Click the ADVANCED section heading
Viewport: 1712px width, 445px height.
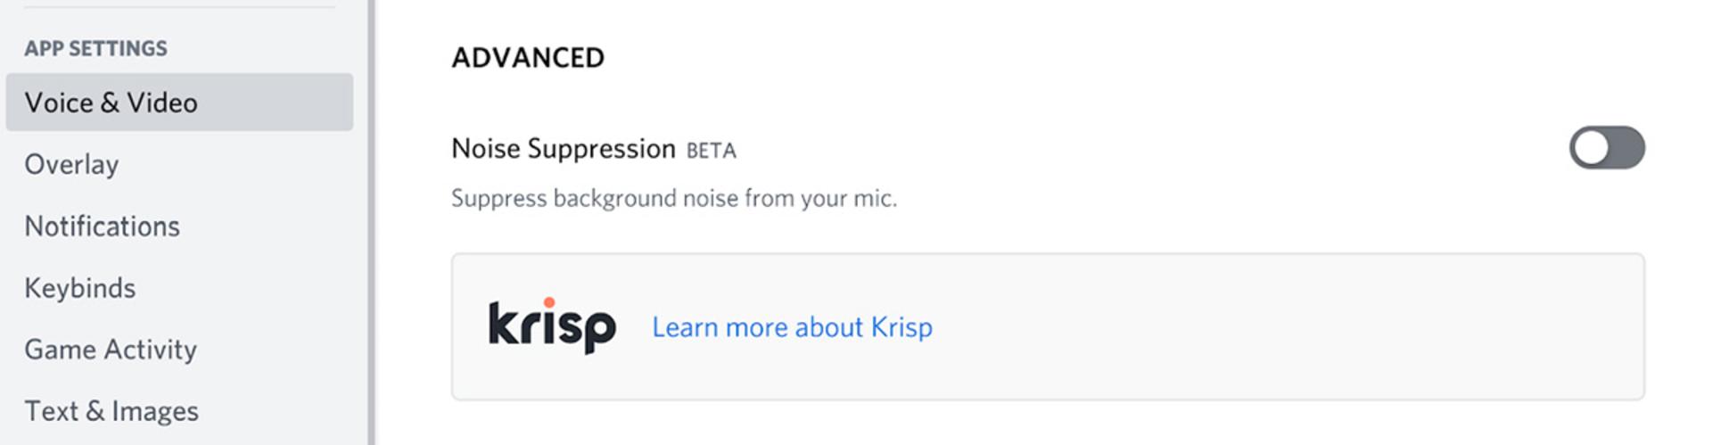(528, 58)
